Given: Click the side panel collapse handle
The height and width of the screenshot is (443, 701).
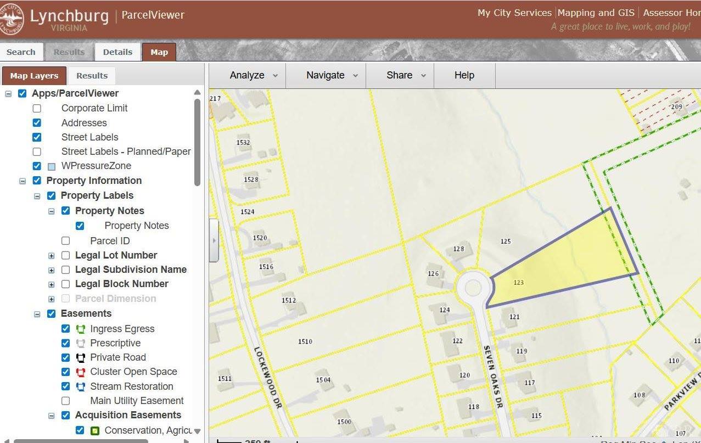Looking at the screenshot, I should pos(214,240).
